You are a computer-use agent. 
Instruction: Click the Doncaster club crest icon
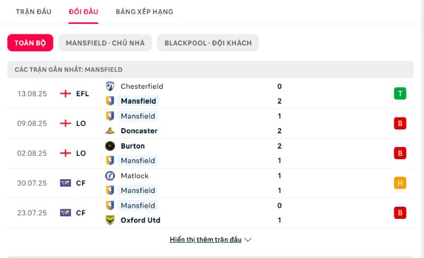click(110, 131)
